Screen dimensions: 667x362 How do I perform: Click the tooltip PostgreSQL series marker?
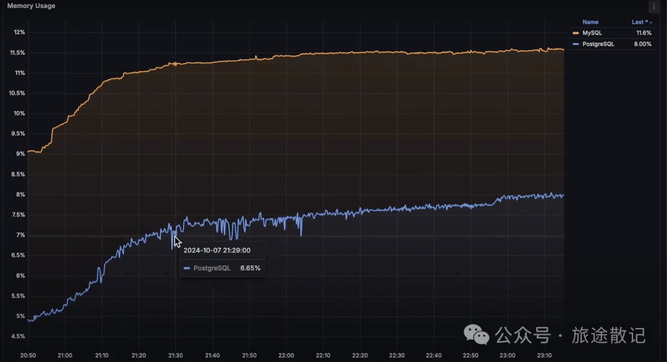point(187,269)
